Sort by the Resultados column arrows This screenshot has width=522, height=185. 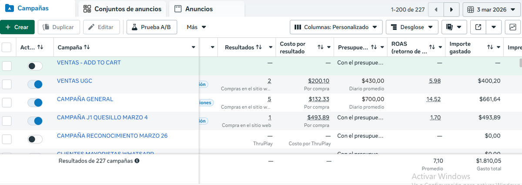pyautogui.click(x=259, y=47)
